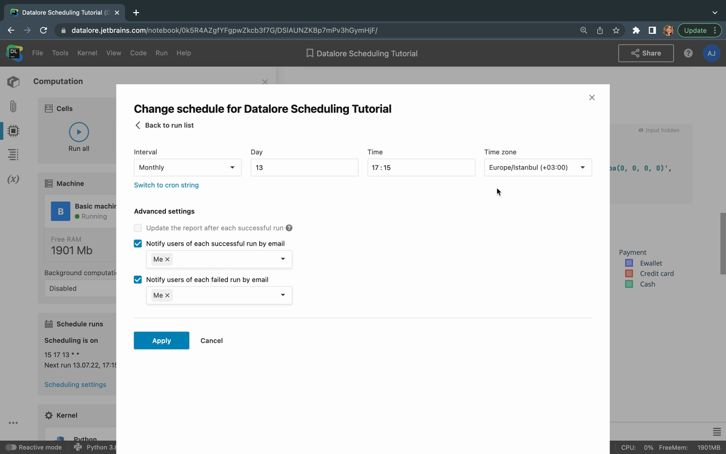Open the Tools menu
Screen dimensions: 726x454
click(60, 53)
